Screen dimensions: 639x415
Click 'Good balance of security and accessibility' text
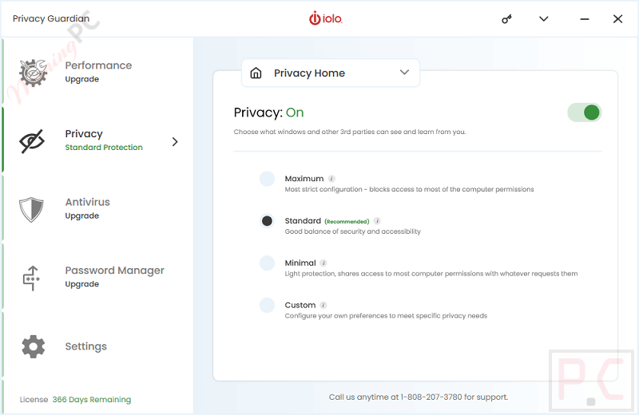click(352, 231)
